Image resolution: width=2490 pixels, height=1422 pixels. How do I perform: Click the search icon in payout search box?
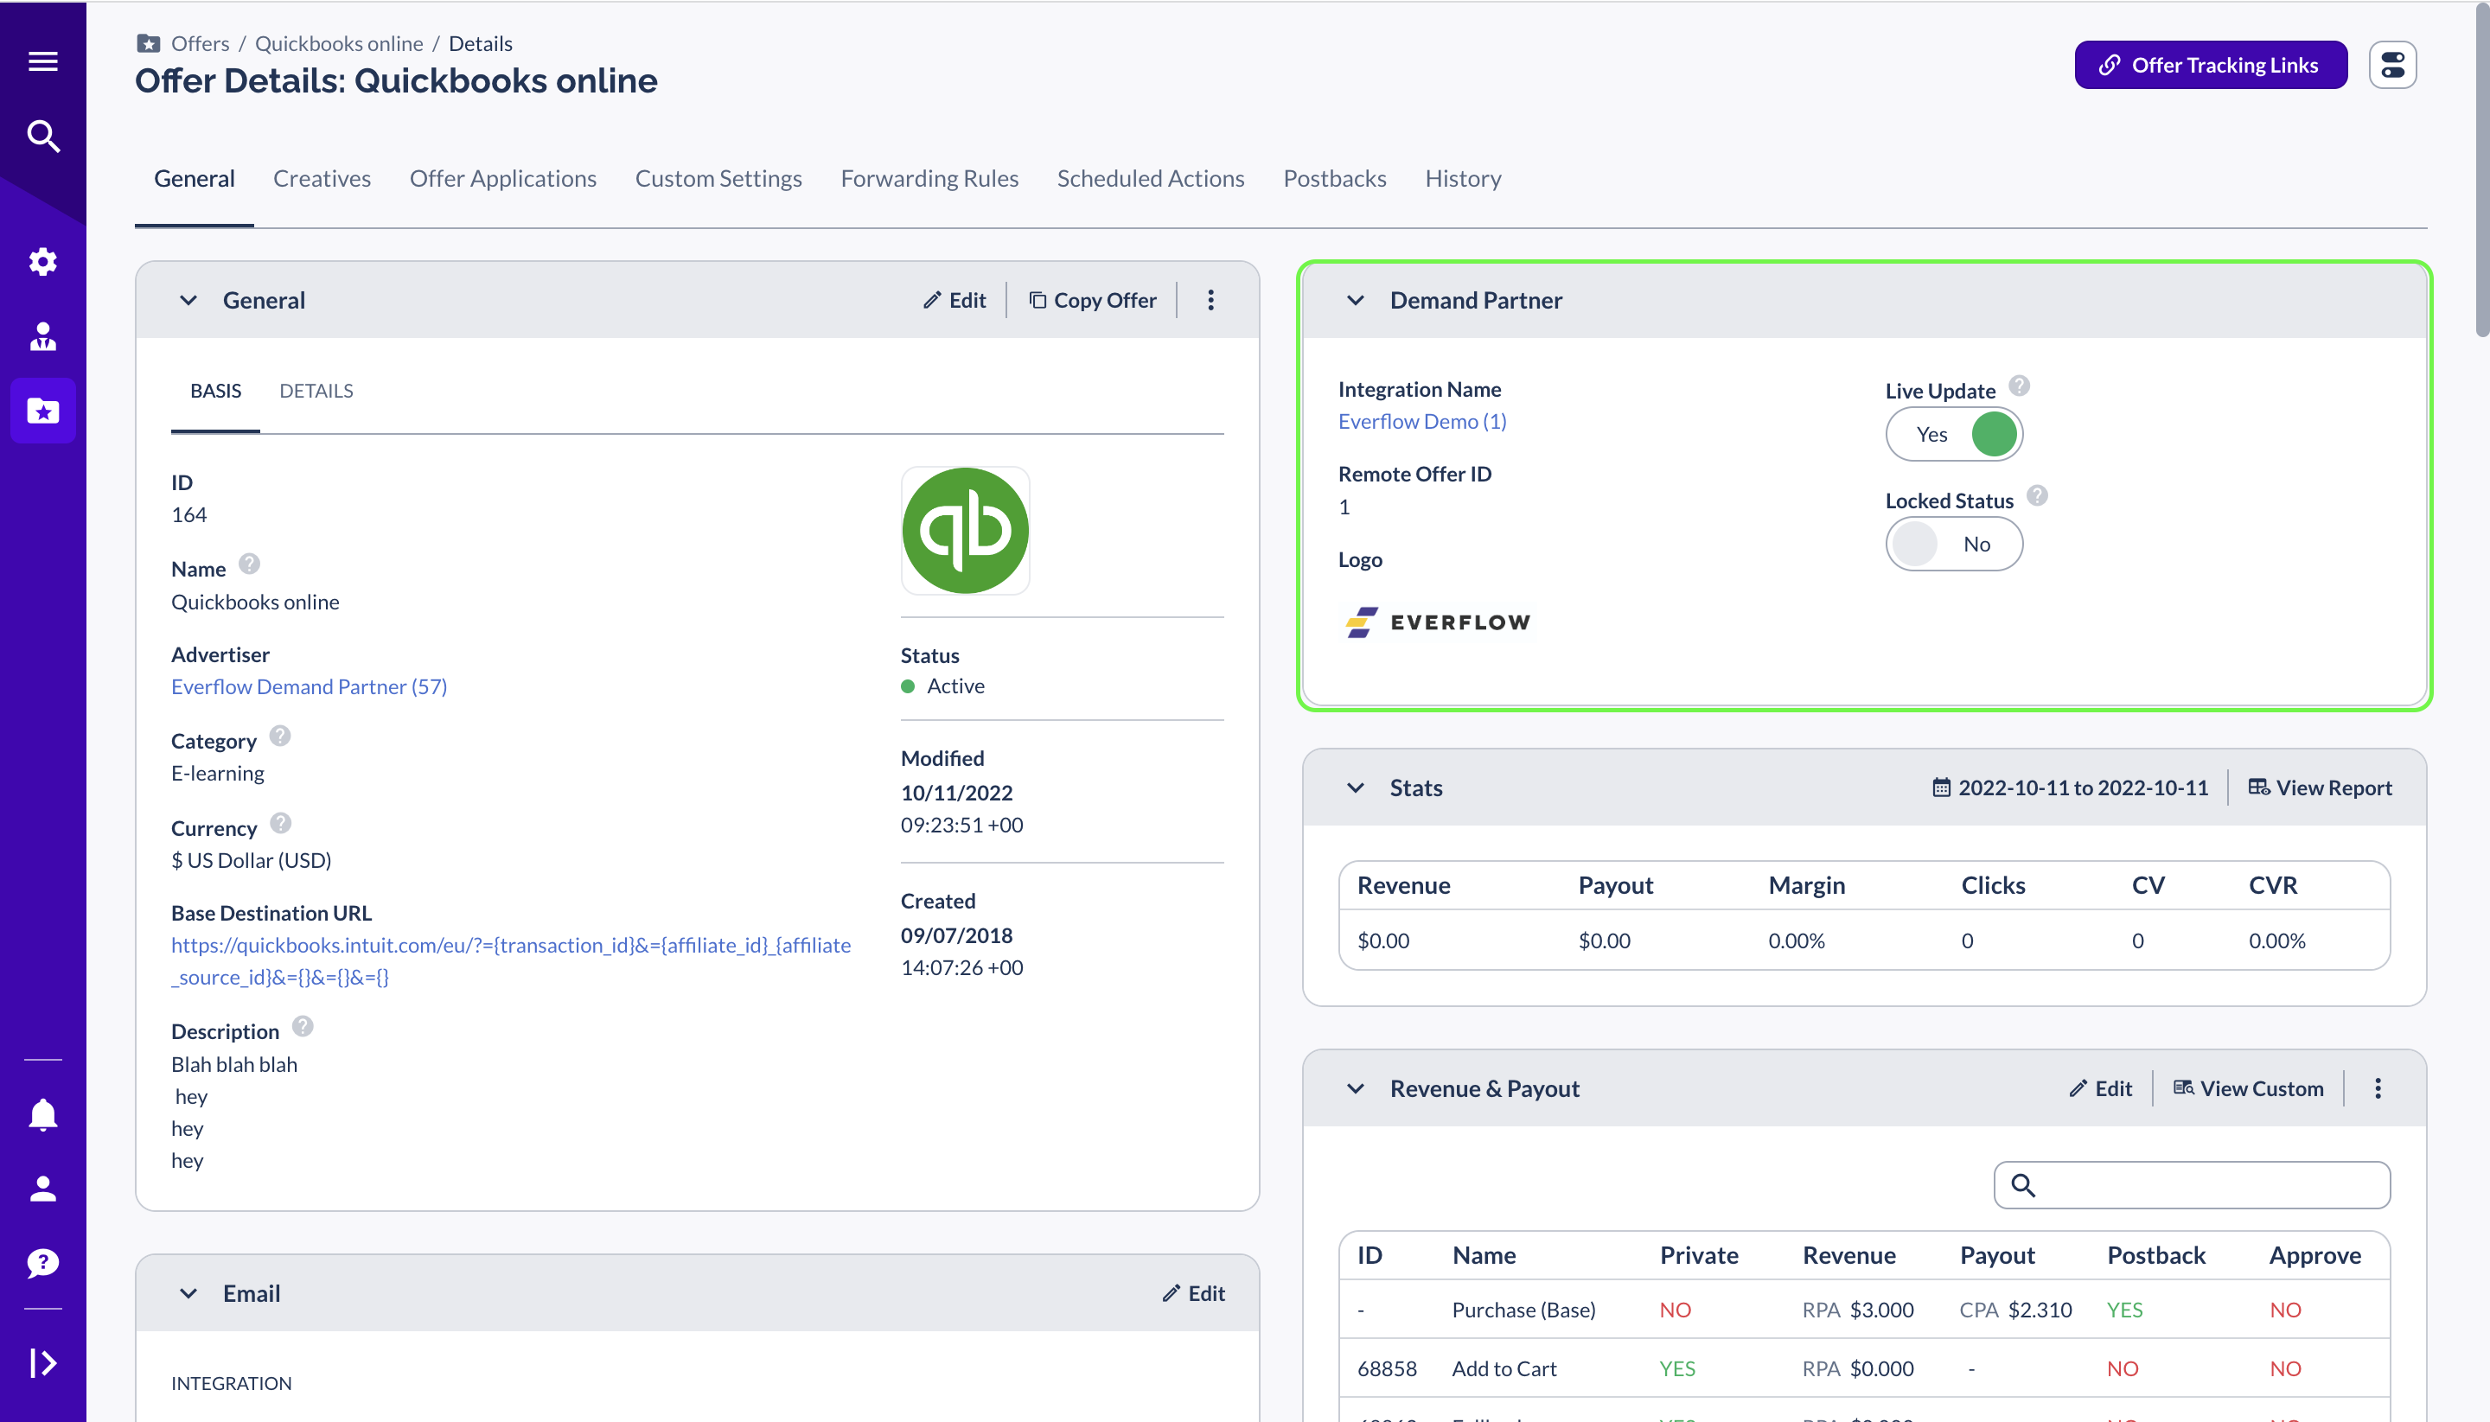2023,1184
